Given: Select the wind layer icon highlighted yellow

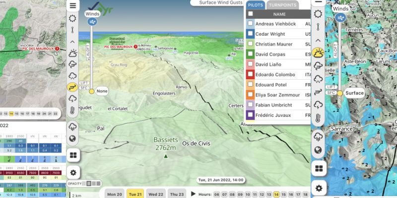Looking at the screenshot, I should [73, 87].
